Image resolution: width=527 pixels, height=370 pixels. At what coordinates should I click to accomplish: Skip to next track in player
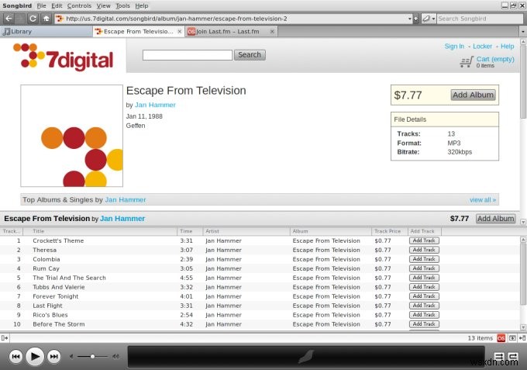(x=53, y=357)
